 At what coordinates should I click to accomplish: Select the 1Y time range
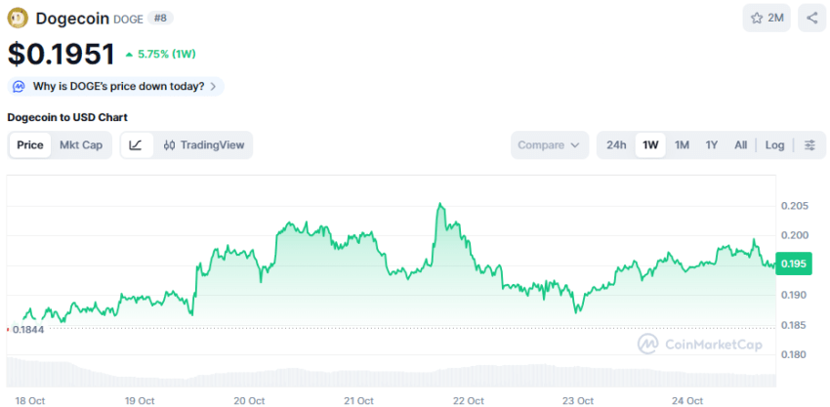(712, 145)
